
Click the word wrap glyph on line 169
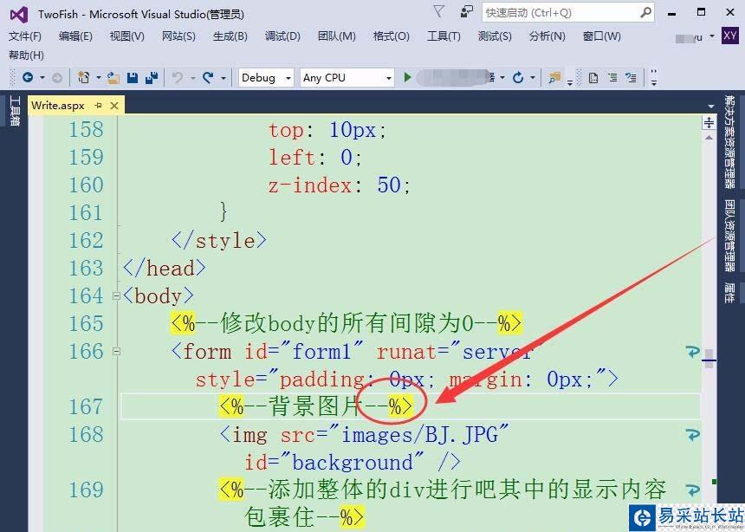click(x=693, y=490)
